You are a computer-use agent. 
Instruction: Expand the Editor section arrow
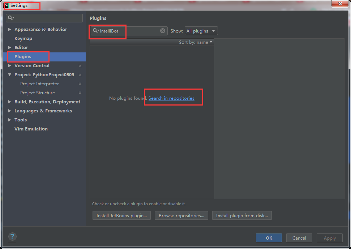tap(10, 47)
